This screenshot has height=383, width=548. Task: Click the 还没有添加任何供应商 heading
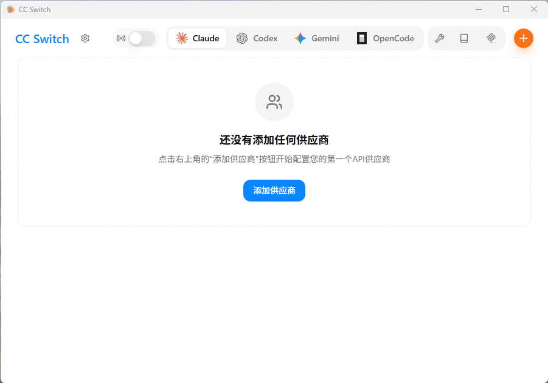point(274,140)
